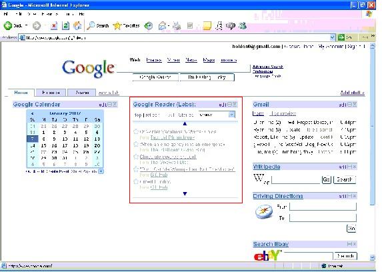Image resolution: width=382 pixels, height=272 pixels.
Task: Close the Google Reader gadget
Action: tap(235, 104)
